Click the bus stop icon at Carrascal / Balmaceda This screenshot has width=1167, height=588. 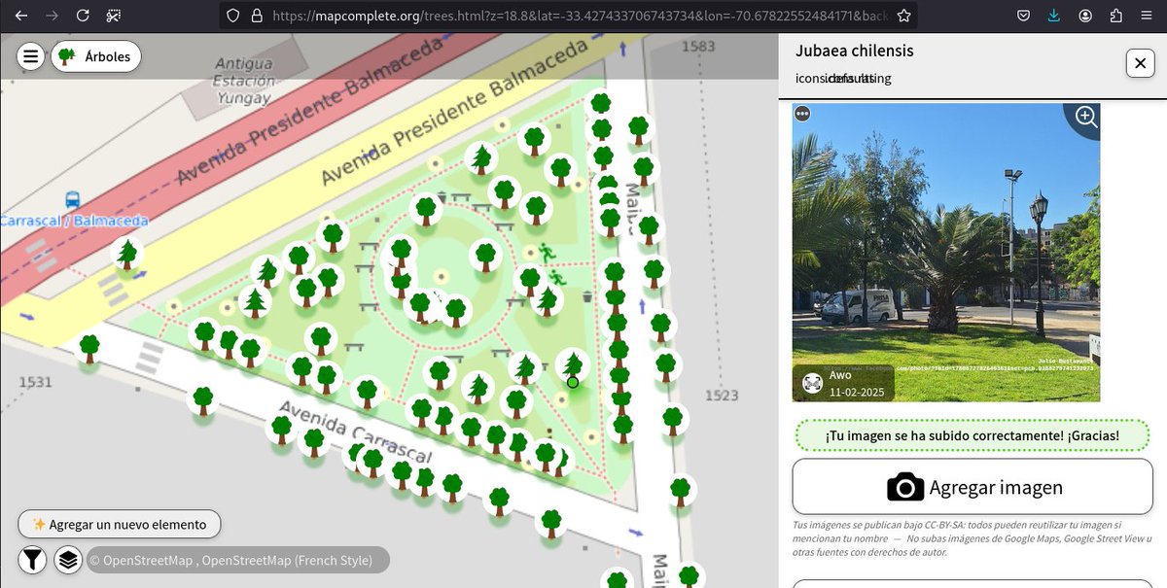click(x=72, y=200)
